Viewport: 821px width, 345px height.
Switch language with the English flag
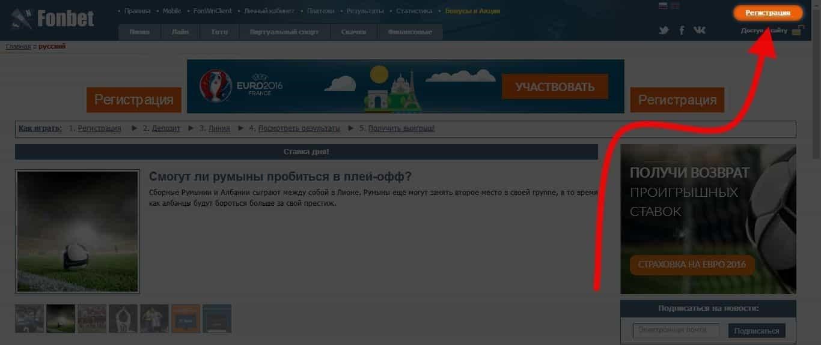tap(675, 6)
